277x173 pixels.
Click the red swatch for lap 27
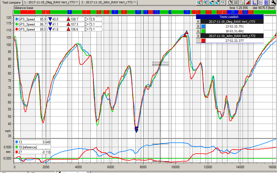[203, 41]
